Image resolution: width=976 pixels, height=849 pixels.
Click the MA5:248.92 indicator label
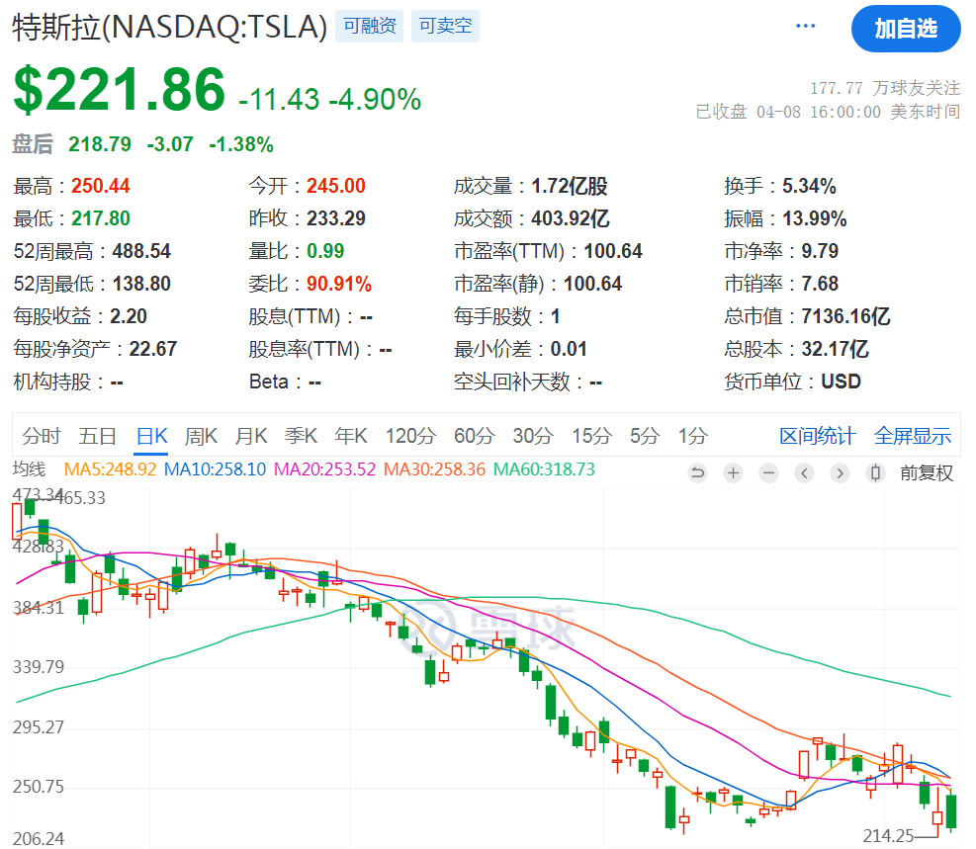pyautogui.click(x=110, y=468)
